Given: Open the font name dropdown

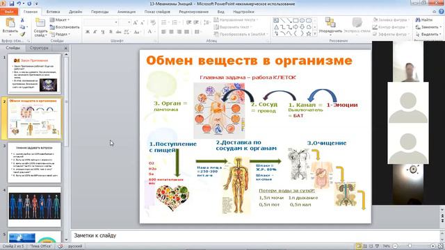Looking at the screenshot, I should (x=116, y=22).
